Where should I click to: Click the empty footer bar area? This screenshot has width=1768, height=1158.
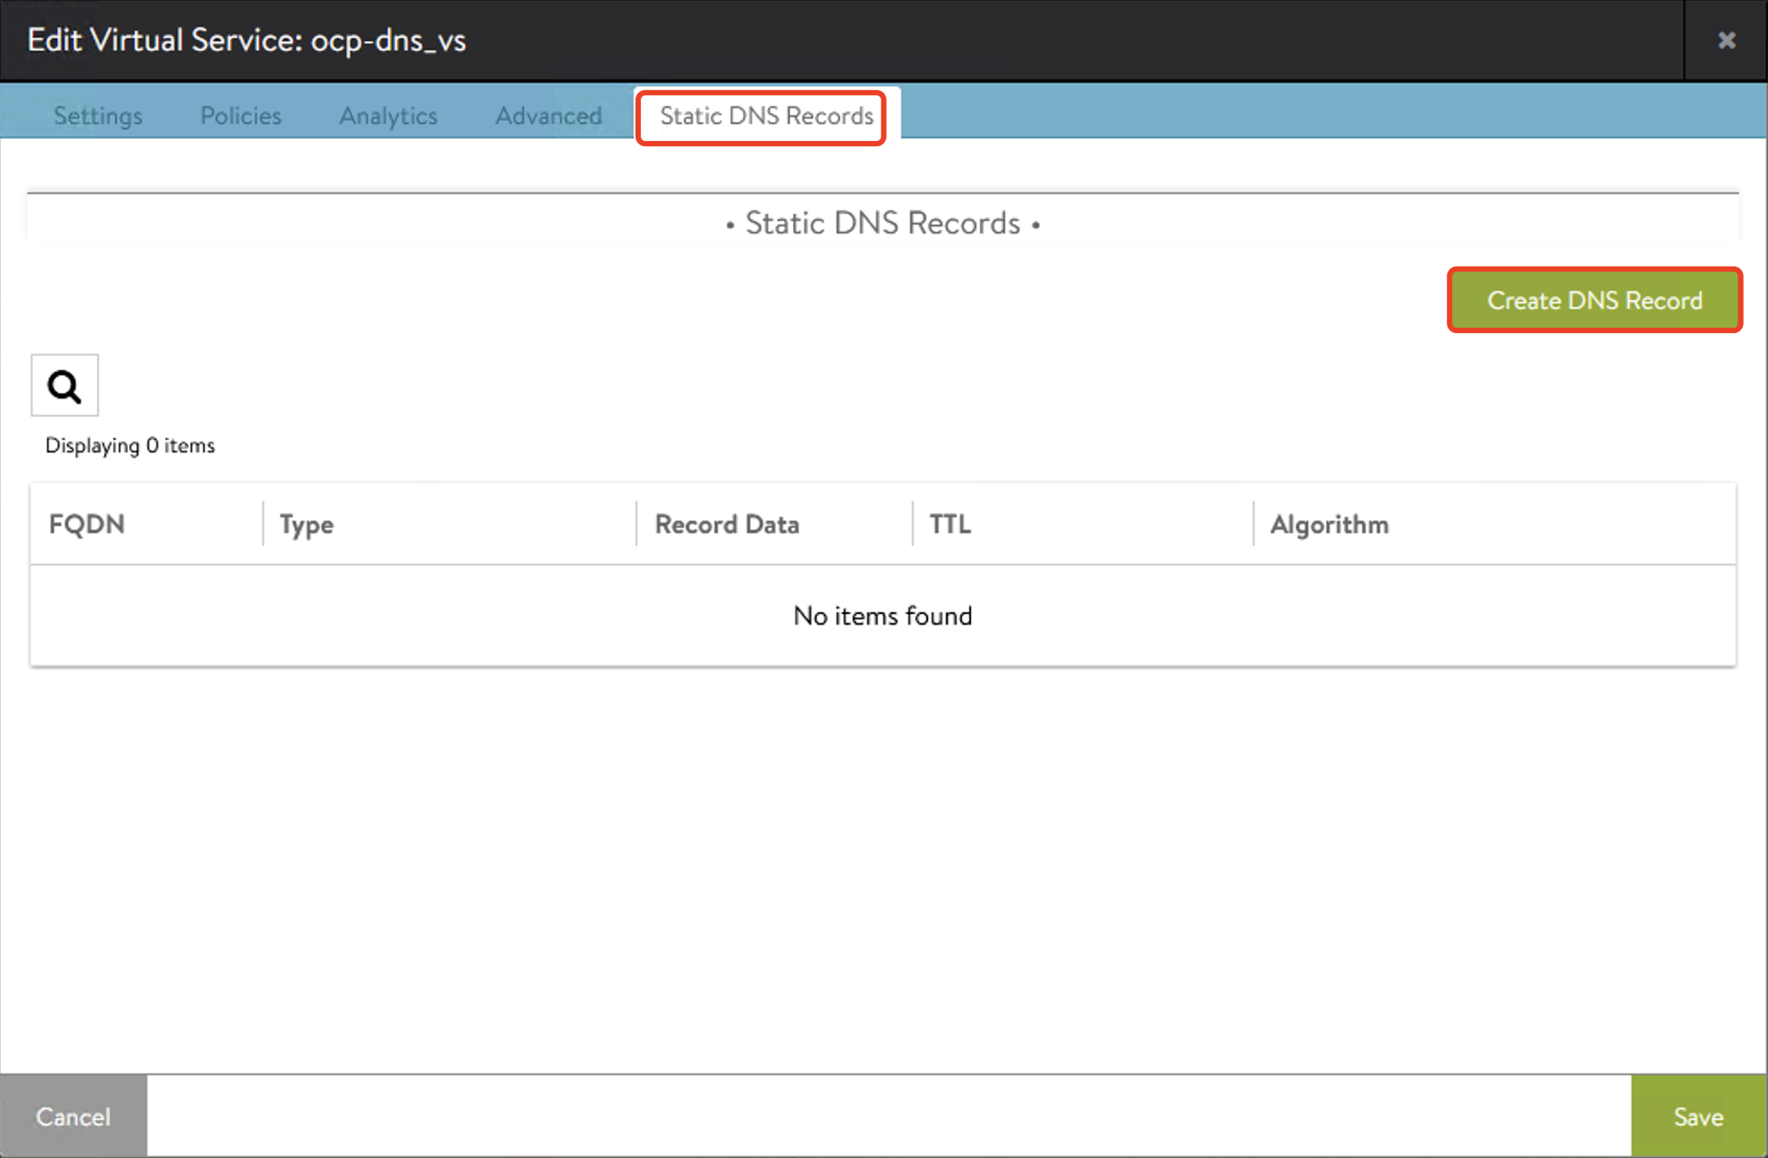pos(888,1116)
